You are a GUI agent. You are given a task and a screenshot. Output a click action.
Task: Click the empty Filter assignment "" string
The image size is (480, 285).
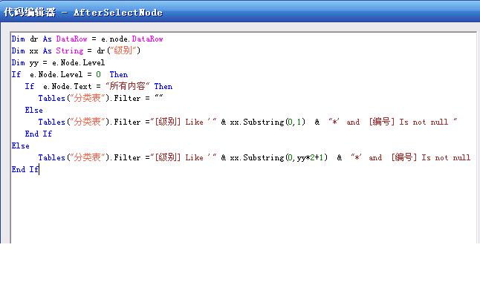point(159,97)
